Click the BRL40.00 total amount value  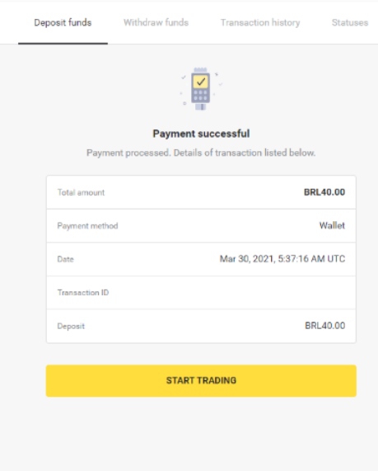324,192
